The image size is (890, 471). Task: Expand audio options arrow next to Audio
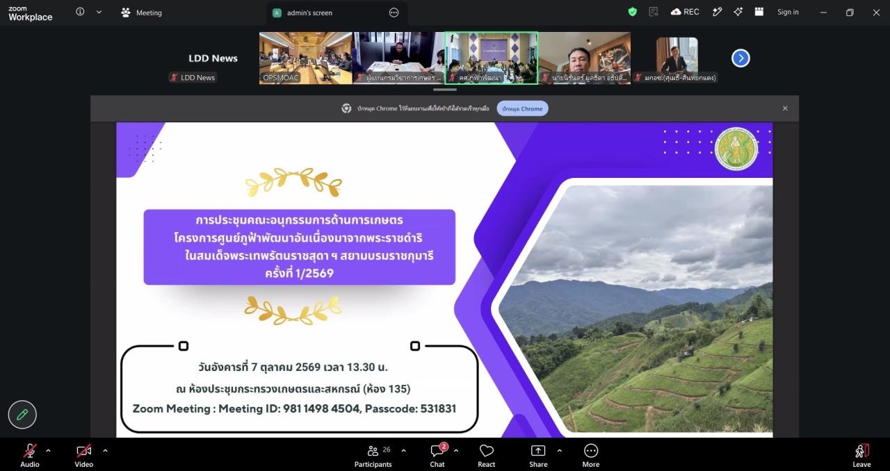[48, 451]
